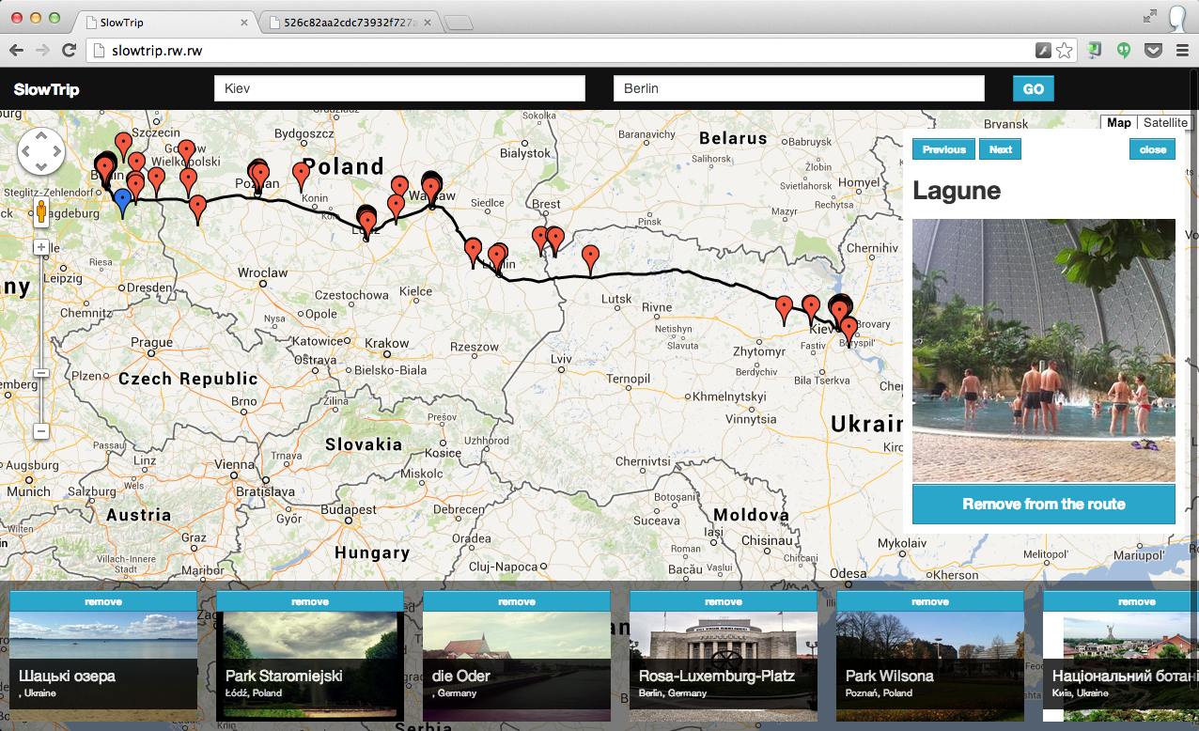Click the Next place button
The width and height of the screenshot is (1199, 731).
click(1001, 149)
